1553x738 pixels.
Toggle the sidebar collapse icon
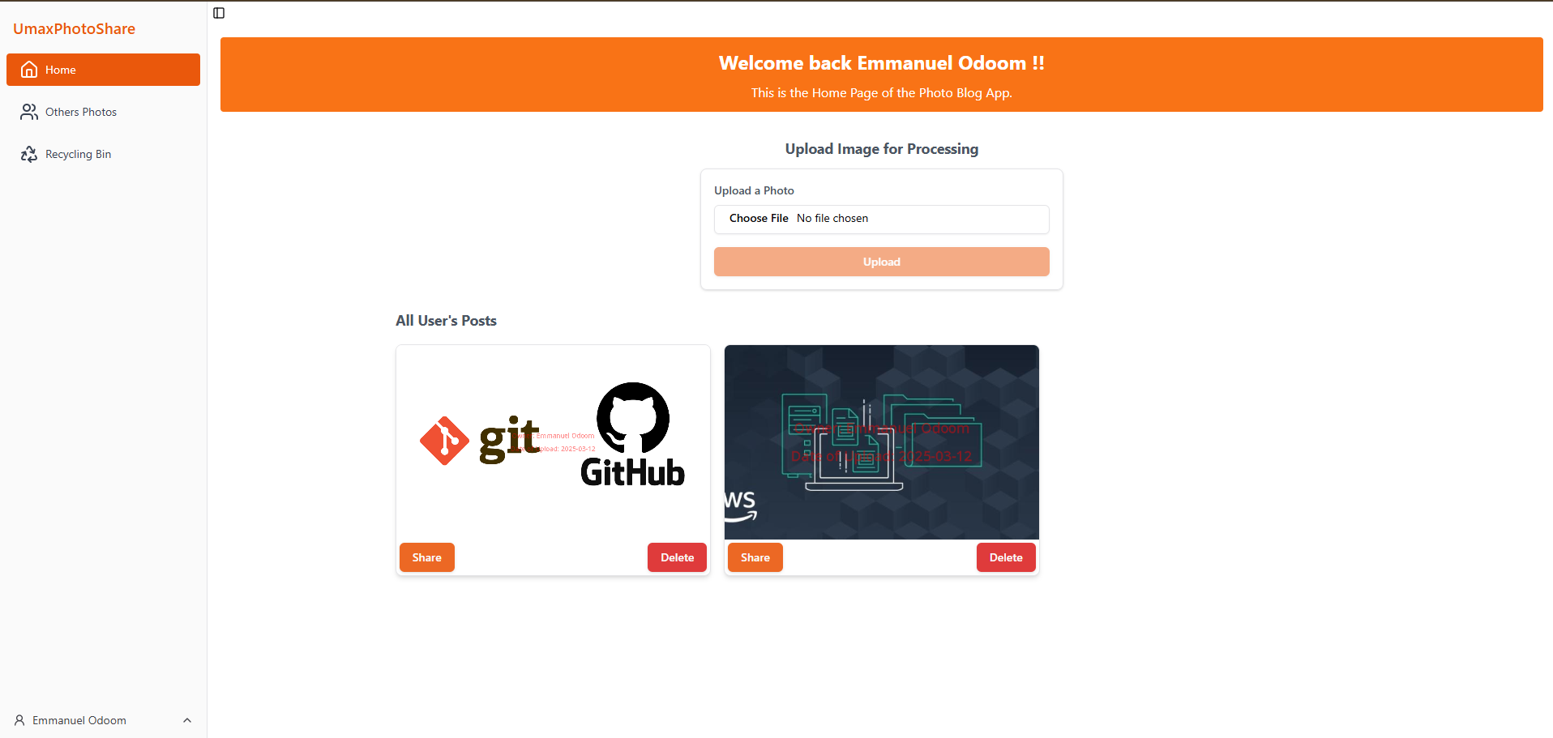[219, 13]
